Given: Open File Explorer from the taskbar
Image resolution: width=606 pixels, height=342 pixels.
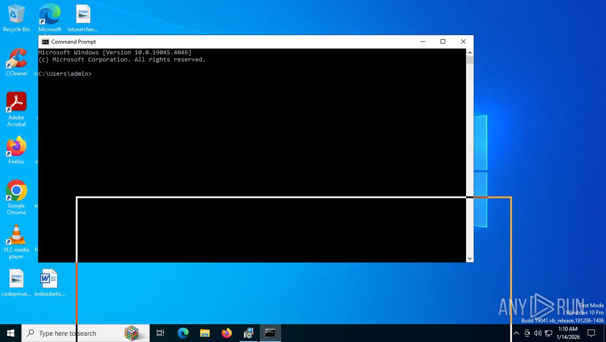Looking at the screenshot, I should 205,333.
